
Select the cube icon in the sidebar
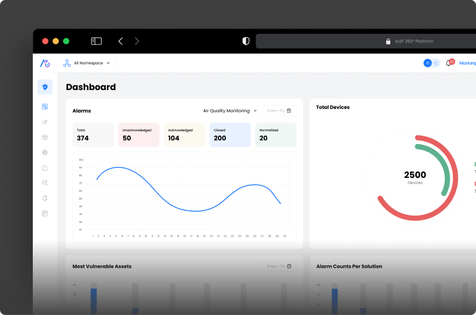point(45,137)
